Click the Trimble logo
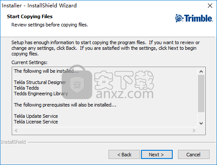The width and height of the screenshot is (217, 165). (x=194, y=18)
